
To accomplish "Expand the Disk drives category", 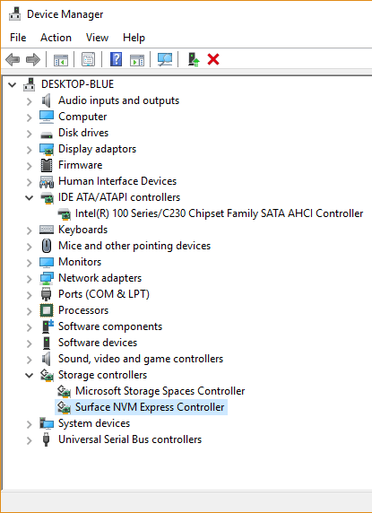I will [x=29, y=133].
